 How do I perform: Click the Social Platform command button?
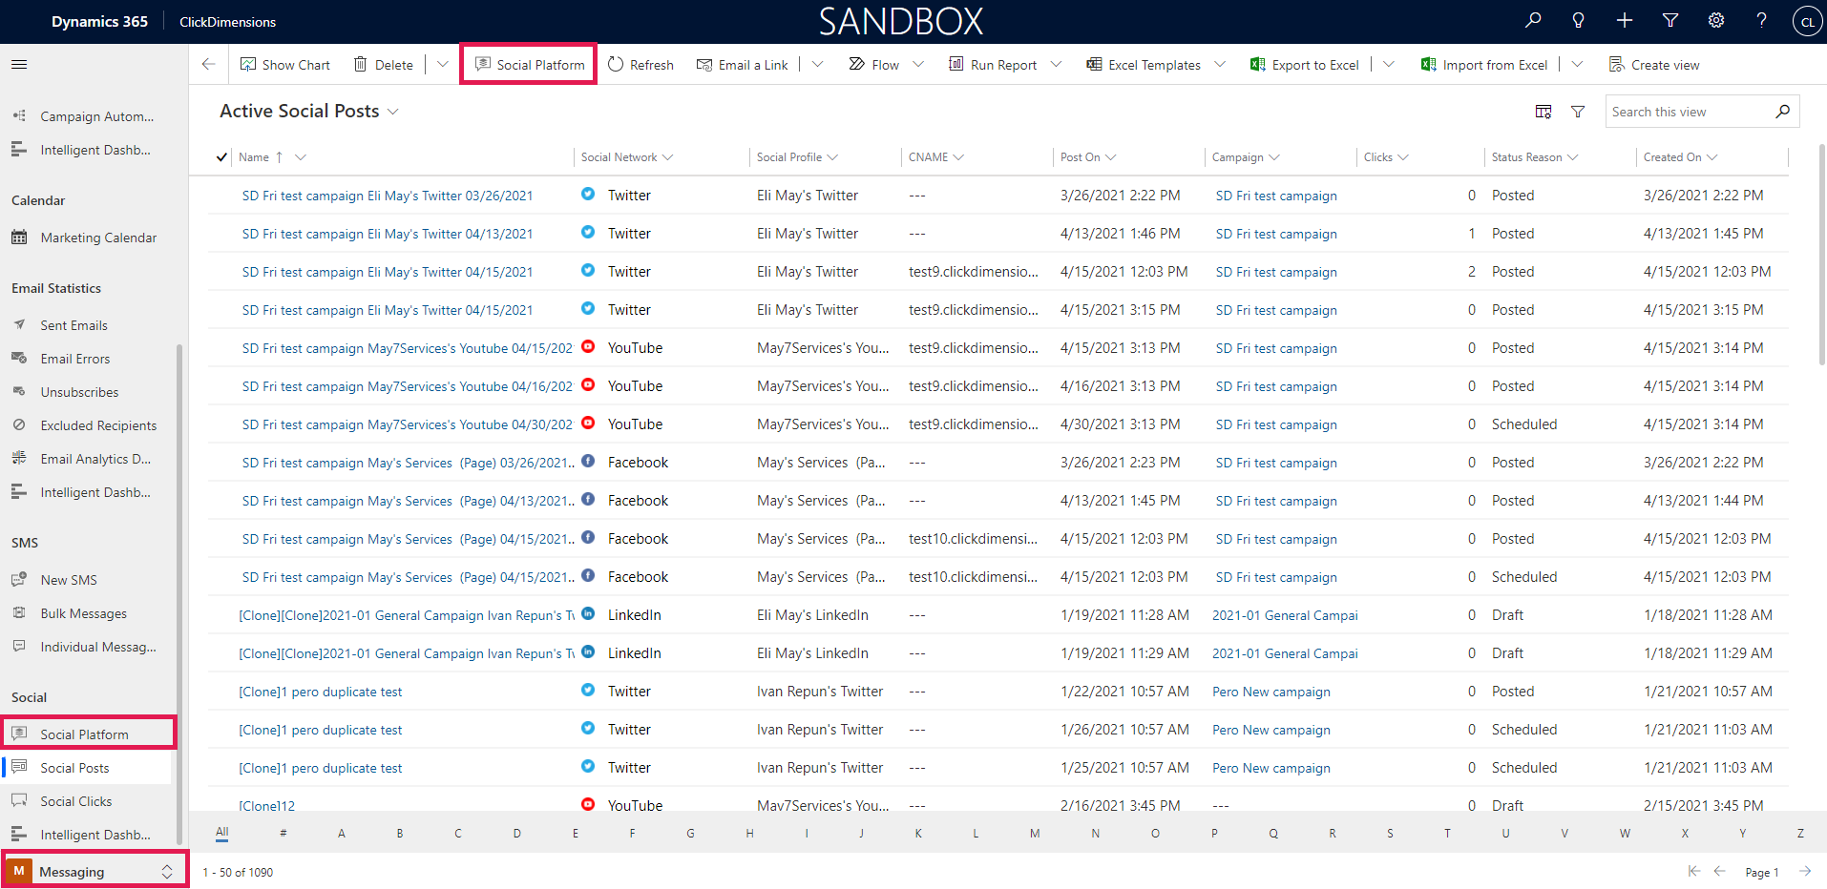click(530, 64)
